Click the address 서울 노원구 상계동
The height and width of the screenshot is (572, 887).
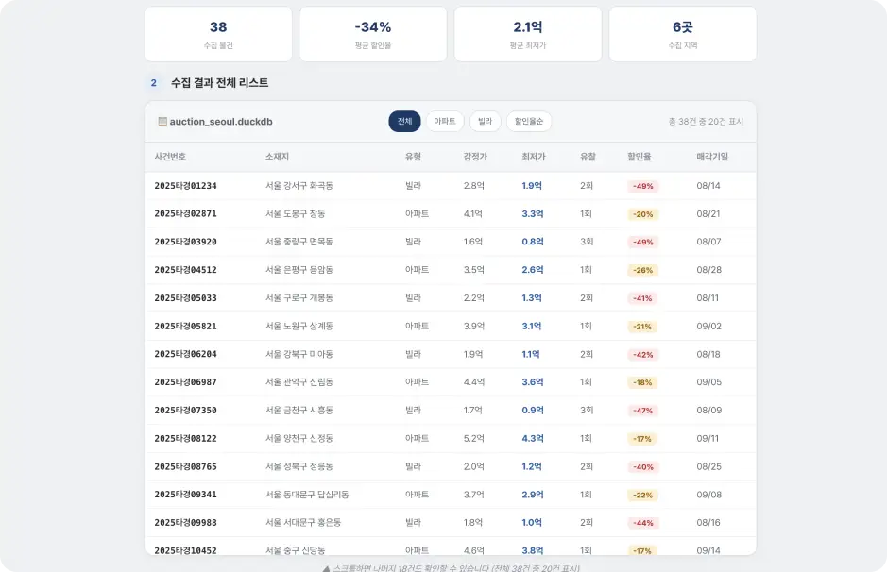tap(299, 327)
